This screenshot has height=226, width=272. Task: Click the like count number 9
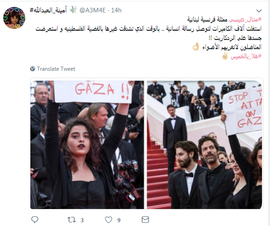(119, 220)
